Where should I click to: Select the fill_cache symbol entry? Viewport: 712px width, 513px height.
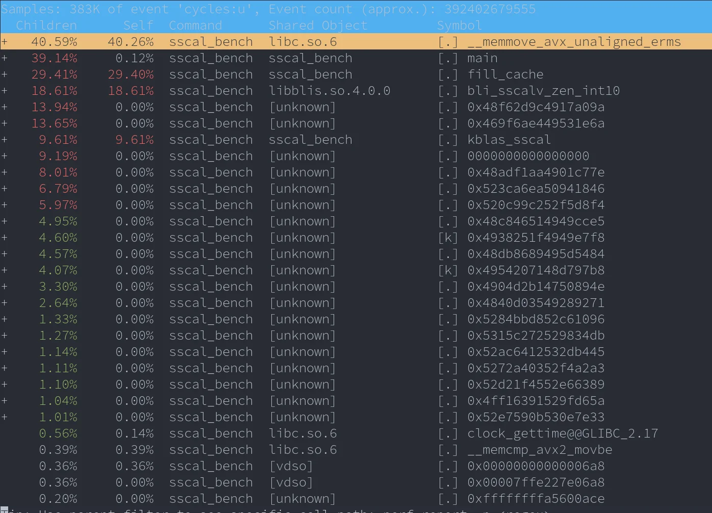pyautogui.click(x=505, y=74)
